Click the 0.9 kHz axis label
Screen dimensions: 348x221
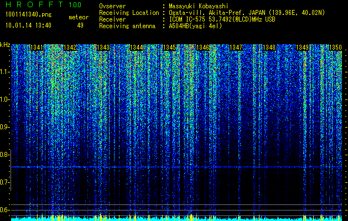point(4,127)
